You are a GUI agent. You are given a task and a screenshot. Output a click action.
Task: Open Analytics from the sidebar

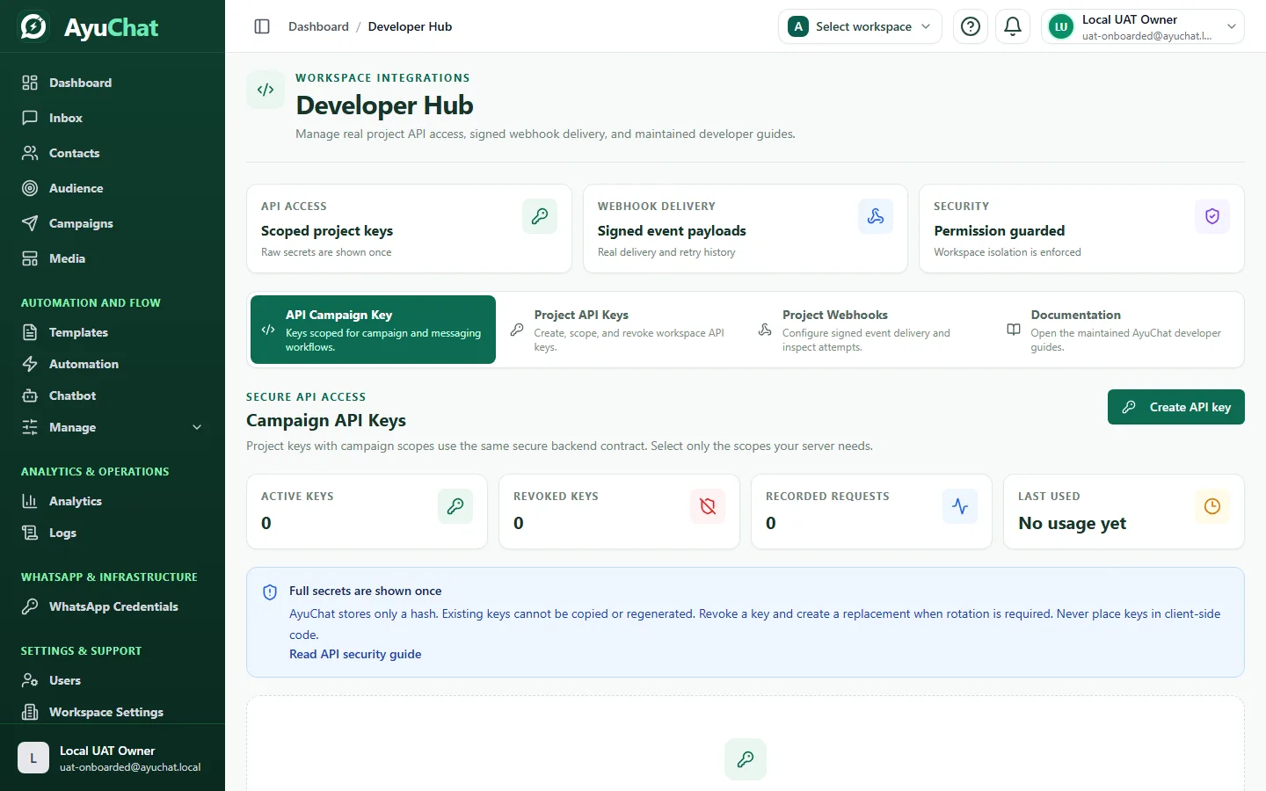113,501
